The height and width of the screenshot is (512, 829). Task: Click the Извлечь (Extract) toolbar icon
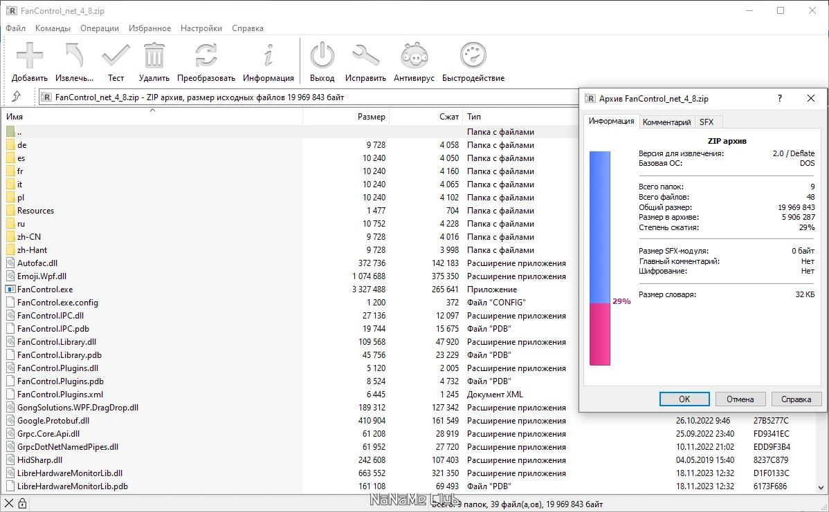74,61
